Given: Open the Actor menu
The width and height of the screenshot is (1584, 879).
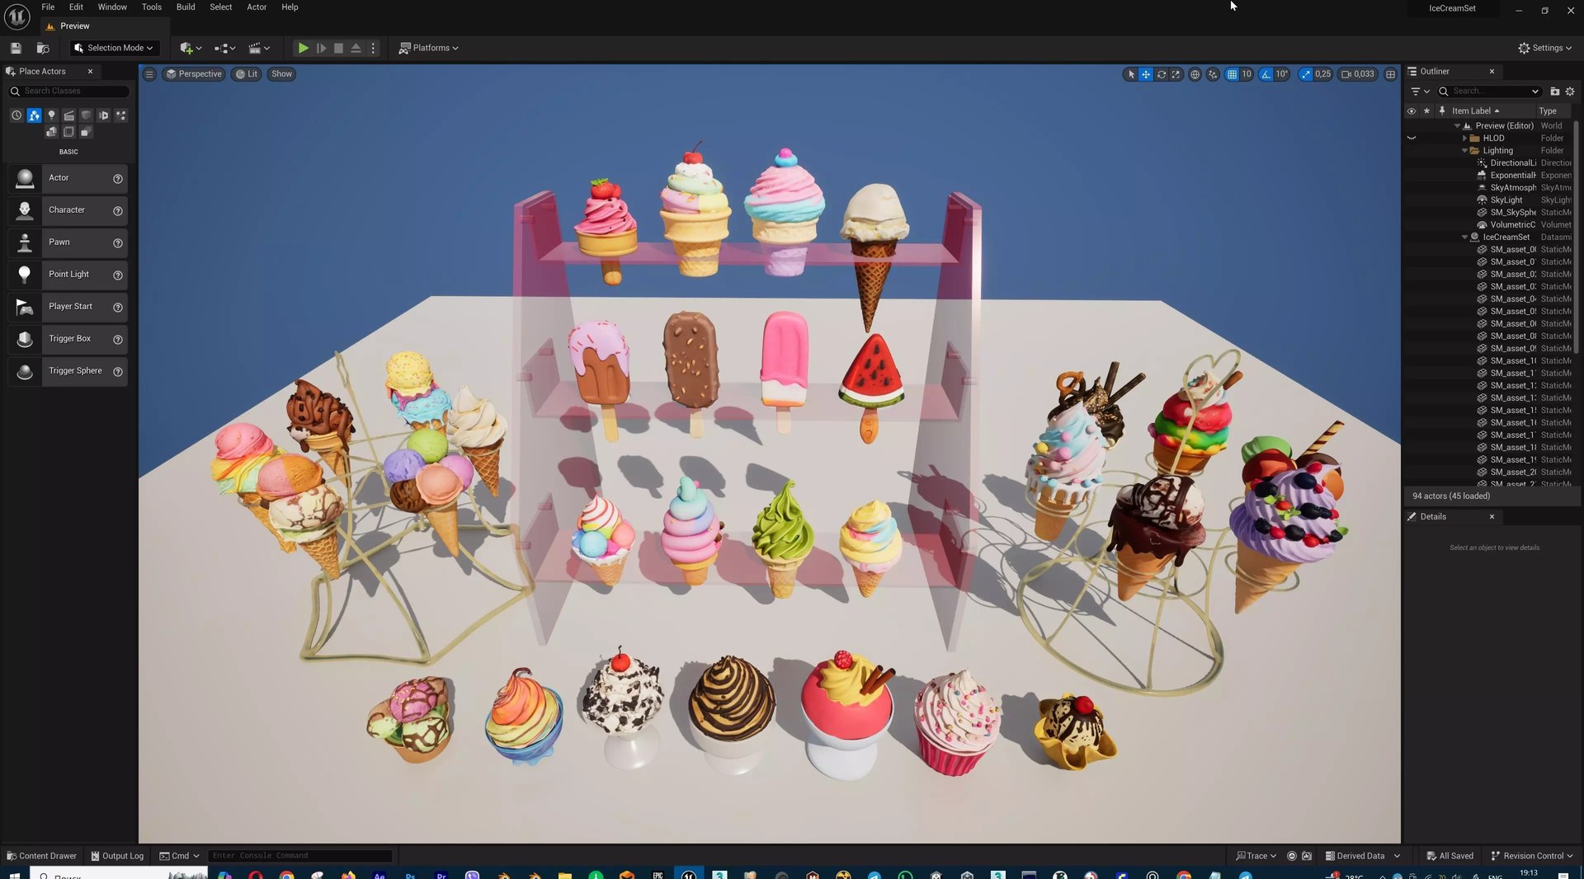Looking at the screenshot, I should point(257,7).
